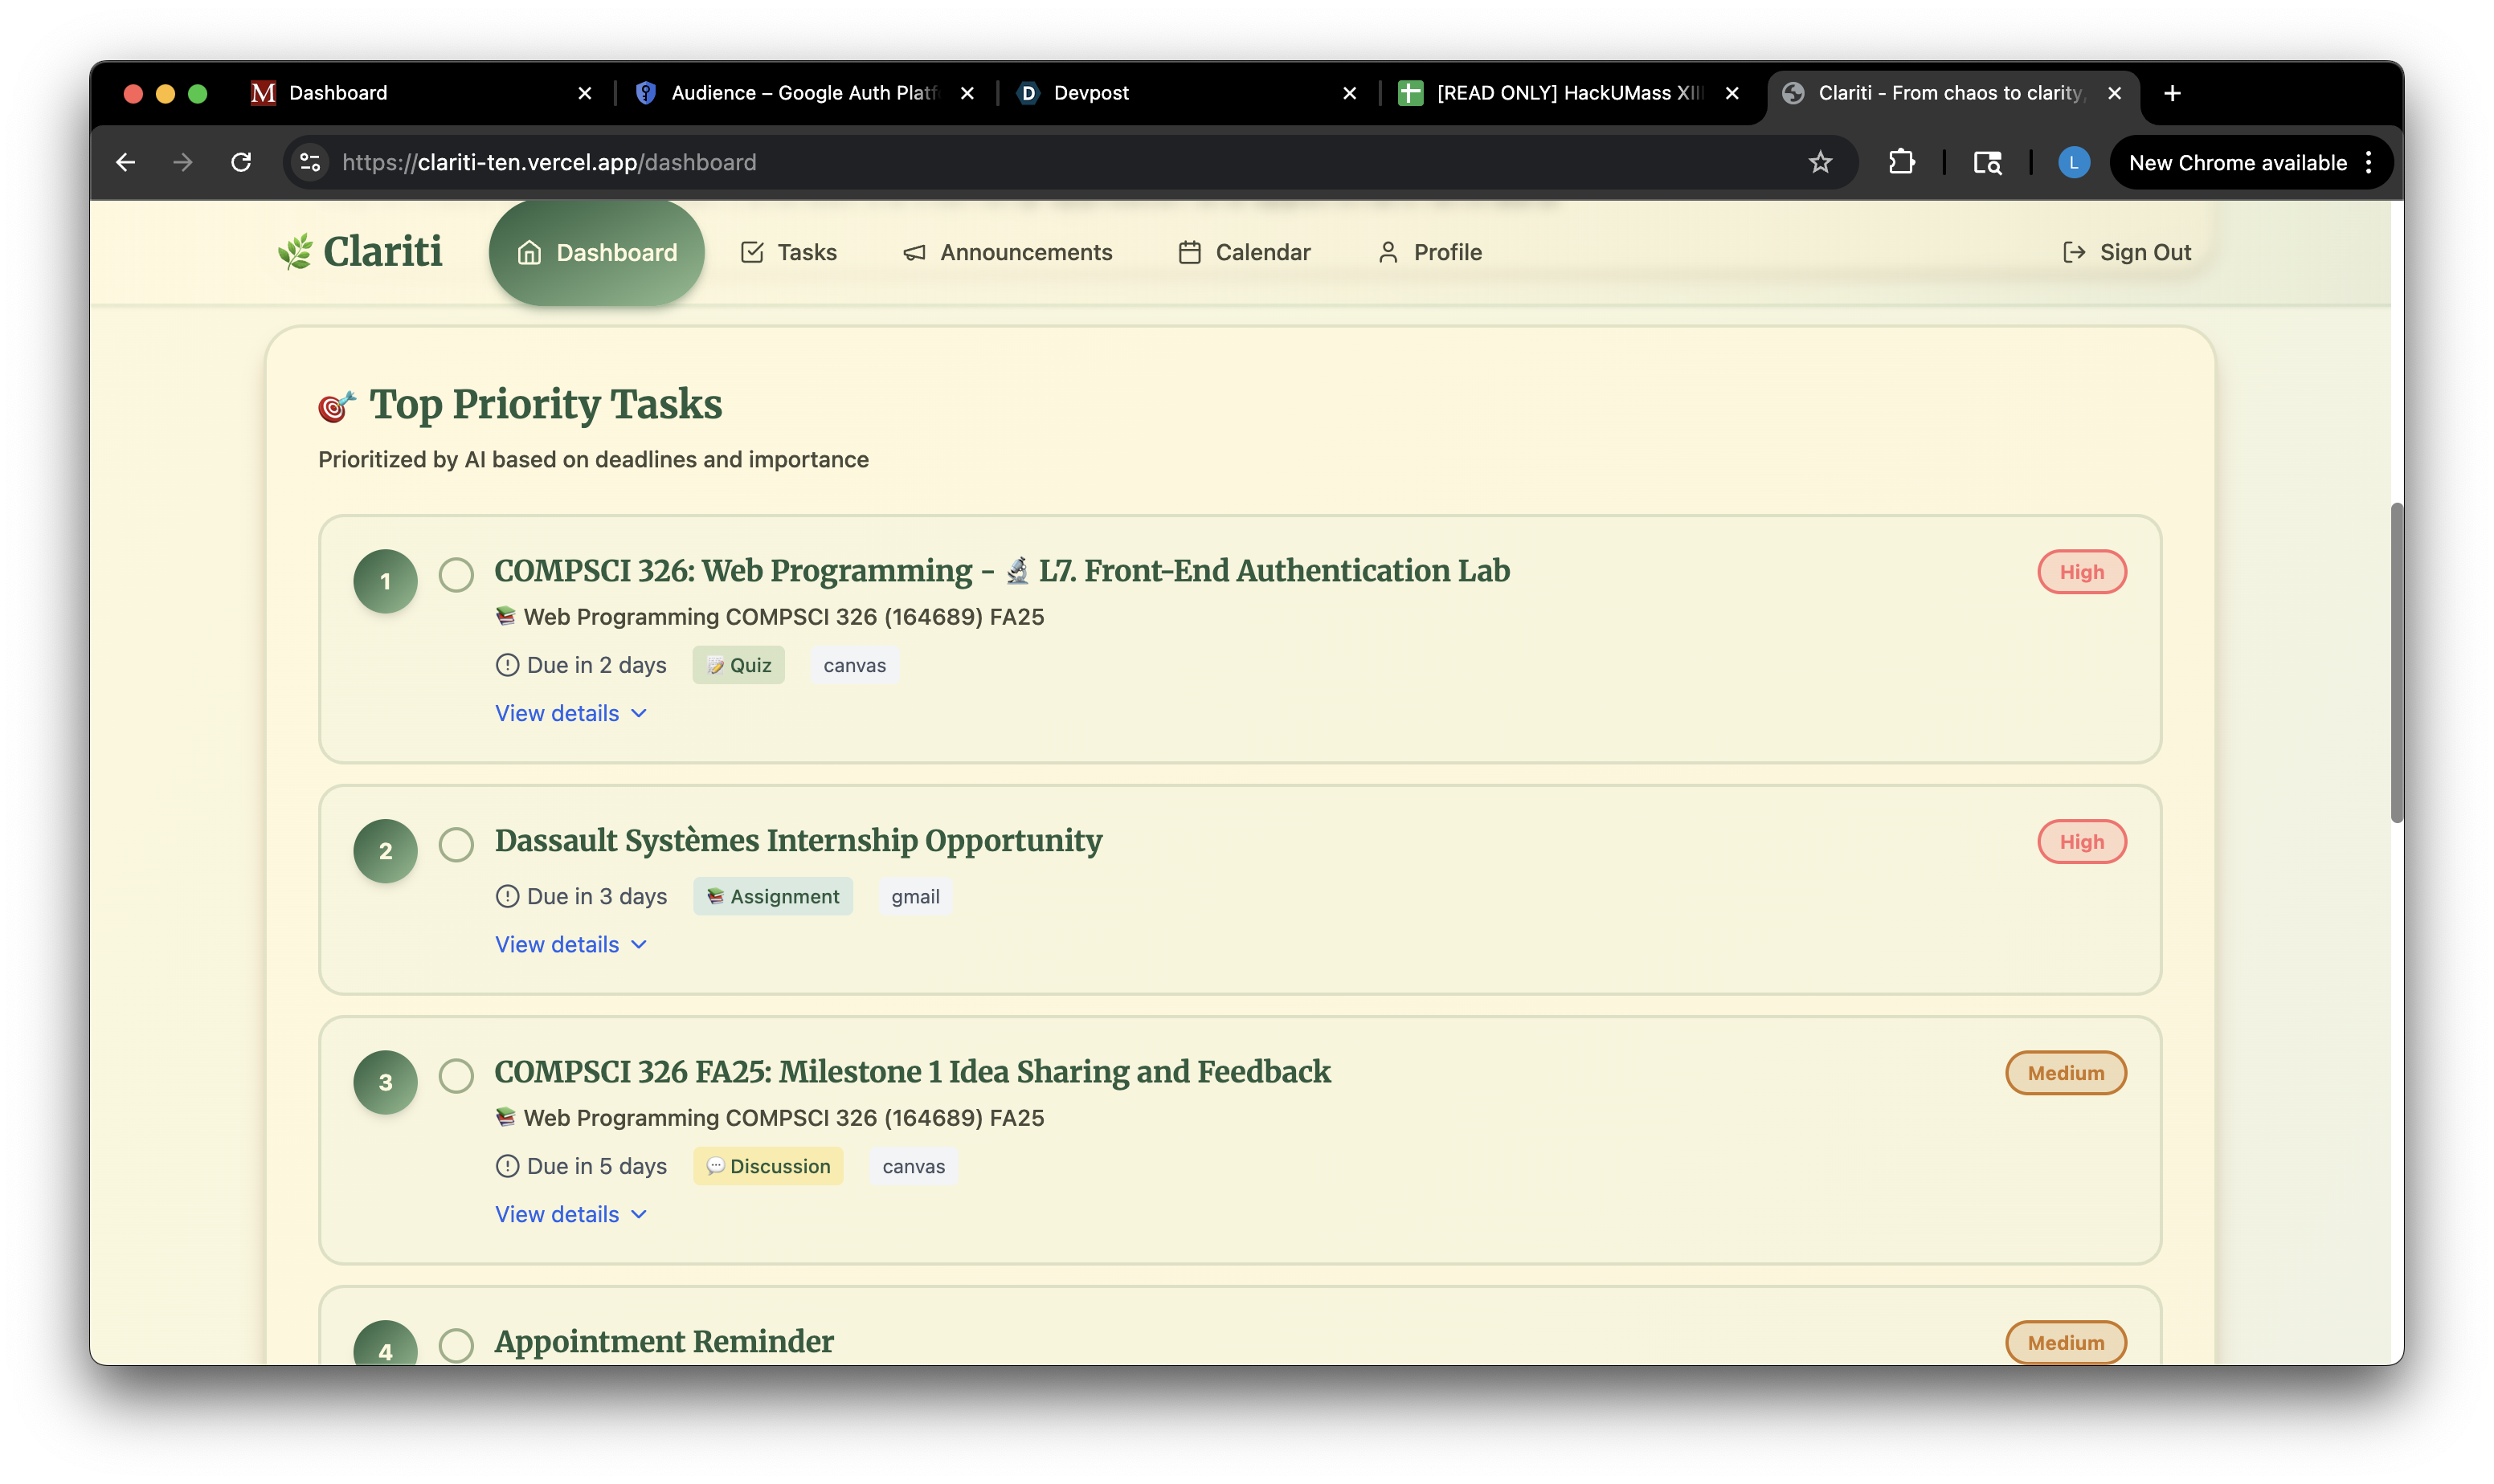Expand View details for Dassault Internship

coord(570,944)
